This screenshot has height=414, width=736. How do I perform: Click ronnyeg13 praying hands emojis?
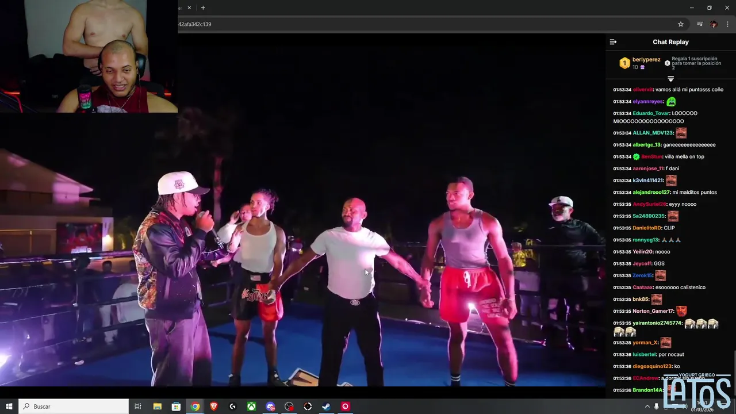point(670,240)
